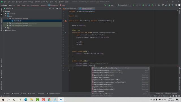Expand the Gradle Scripts node
Viewport: 181px width, 102px height.
3,30
